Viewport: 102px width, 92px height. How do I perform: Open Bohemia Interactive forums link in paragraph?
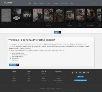(13, 48)
